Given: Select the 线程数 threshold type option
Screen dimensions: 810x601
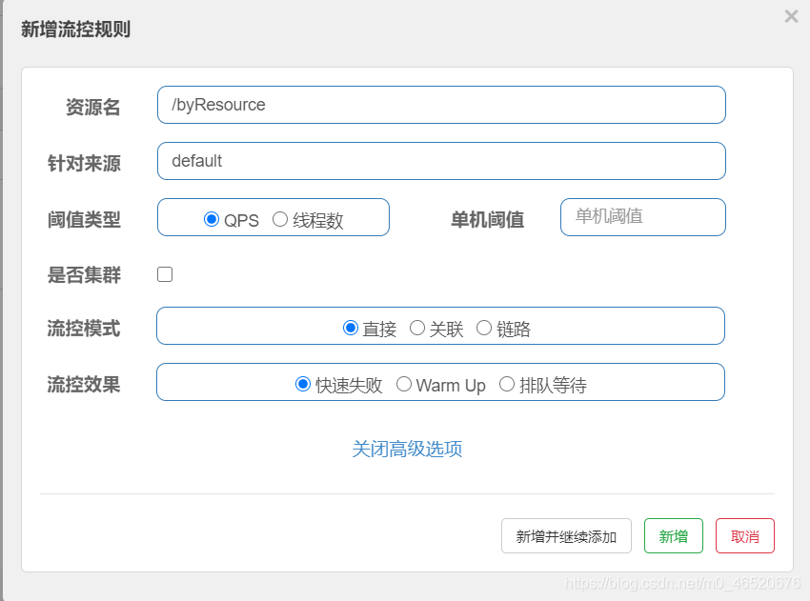Looking at the screenshot, I should pyautogui.click(x=281, y=218).
